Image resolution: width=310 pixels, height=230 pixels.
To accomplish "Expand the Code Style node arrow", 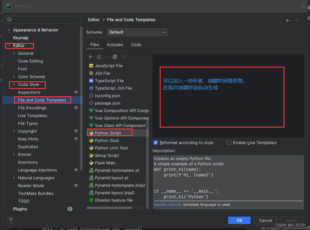I will [14, 84].
